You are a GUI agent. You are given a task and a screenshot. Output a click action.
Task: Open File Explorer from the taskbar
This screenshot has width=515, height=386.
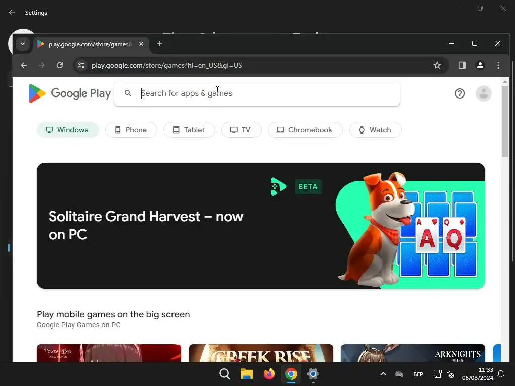246,374
